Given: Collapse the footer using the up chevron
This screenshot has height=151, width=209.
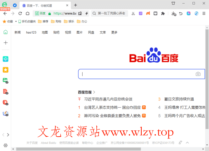Looking at the screenshot, I should [x=187, y=143].
